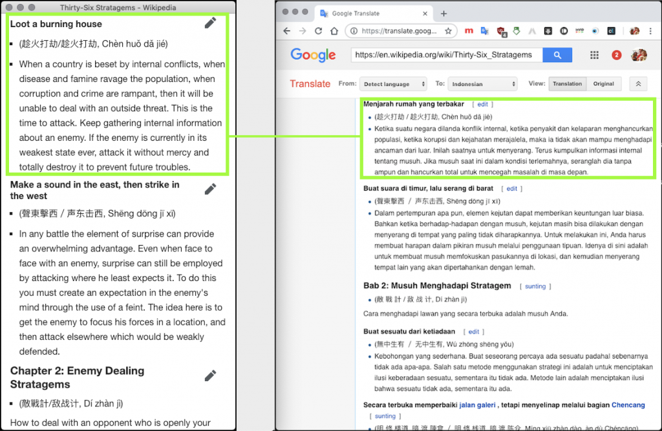This screenshot has width=662, height=431.
Task: Click the blue search magnifier button
Action: [557, 55]
